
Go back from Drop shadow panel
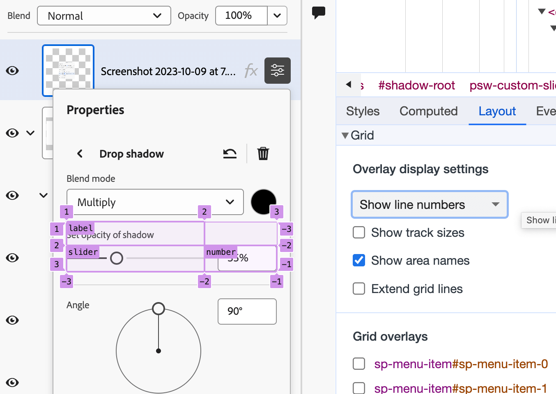pos(80,153)
